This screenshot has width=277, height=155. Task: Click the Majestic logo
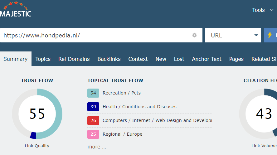click(16, 9)
